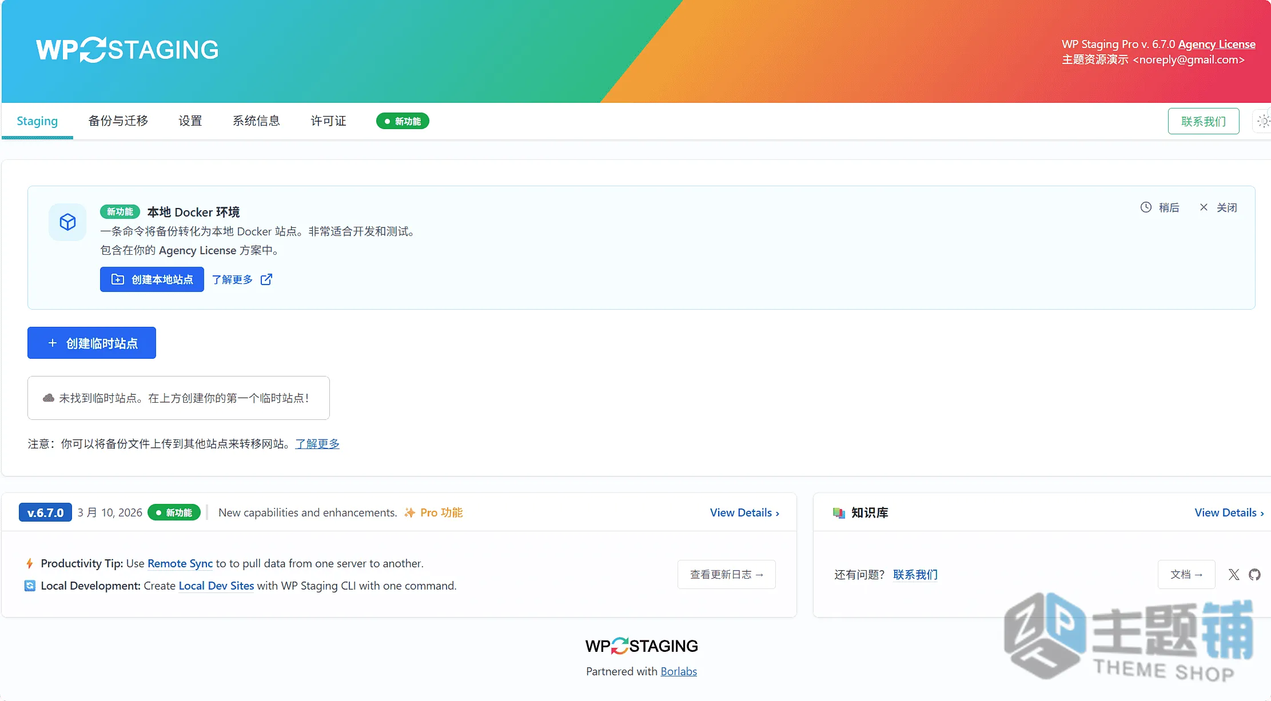Dismiss the Docker banner with the X icon

1204,207
